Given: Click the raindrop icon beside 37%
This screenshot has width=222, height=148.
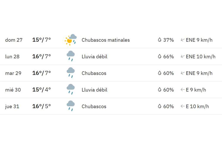Looking at the screenshot, I should (160, 40).
